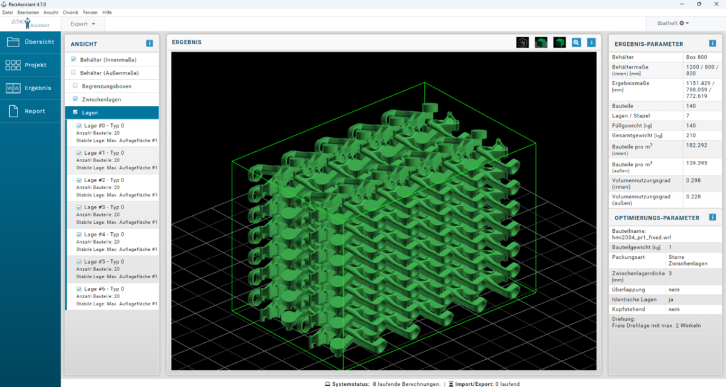Image resolution: width=726 pixels, height=387 pixels.
Task: Enable the Begrenzungsboxen checkbox
Action: pyautogui.click(x=74, y=85)
